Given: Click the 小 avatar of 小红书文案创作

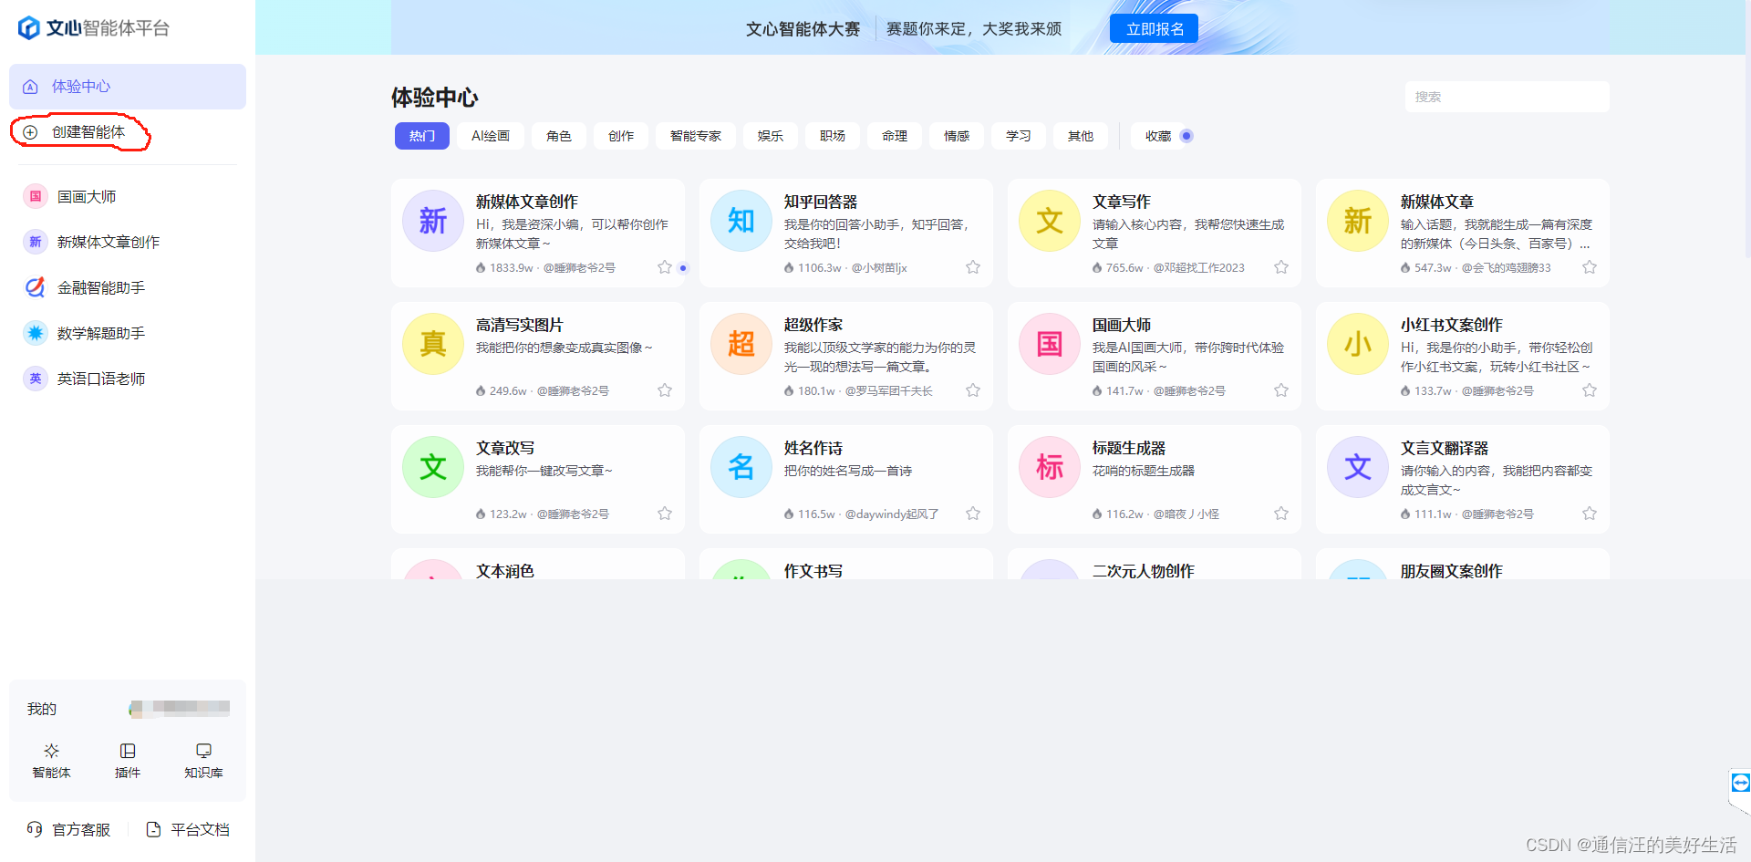Looking at the screenshot, I should [1358, 344].
